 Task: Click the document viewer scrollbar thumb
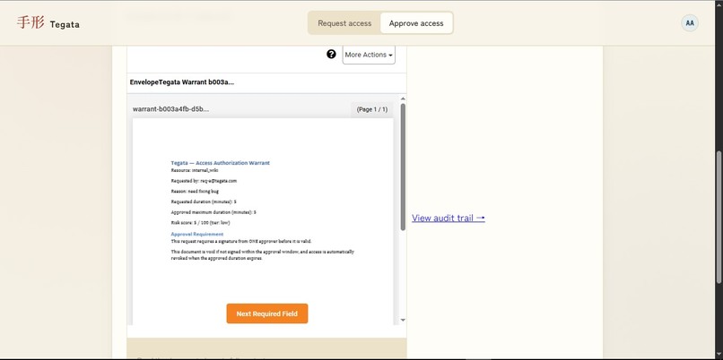tap(403, 167)
